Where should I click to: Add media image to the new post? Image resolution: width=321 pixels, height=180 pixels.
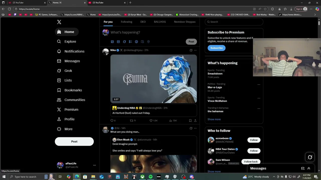click(112, 42)
